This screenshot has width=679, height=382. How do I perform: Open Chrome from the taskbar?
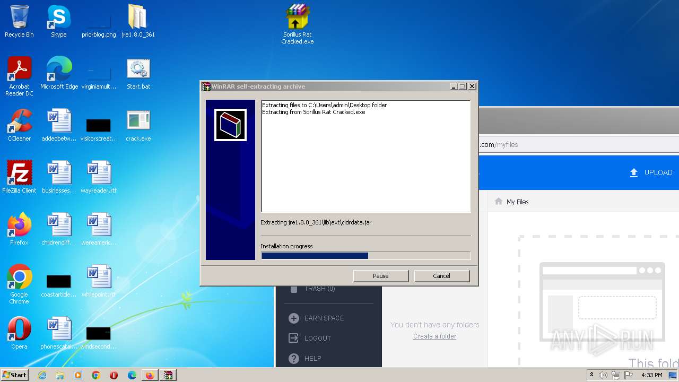(x=96, y=375)
